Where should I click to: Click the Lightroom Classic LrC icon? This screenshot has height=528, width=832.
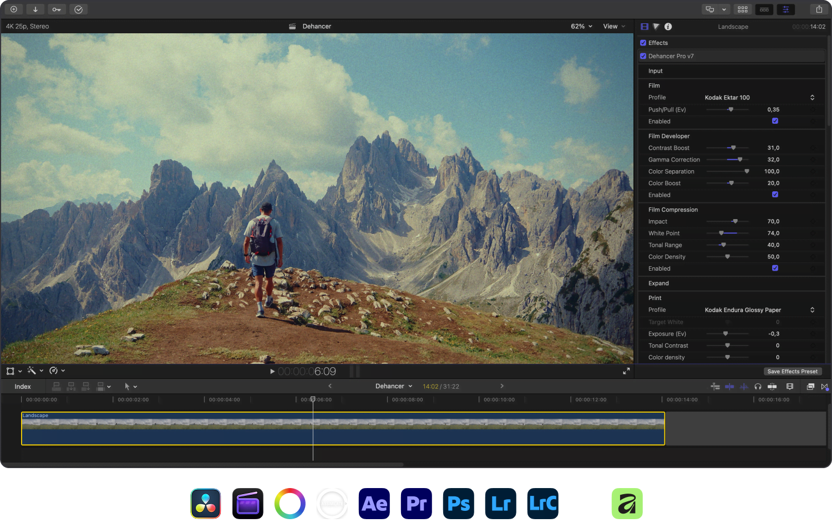(x=543, y=504)
